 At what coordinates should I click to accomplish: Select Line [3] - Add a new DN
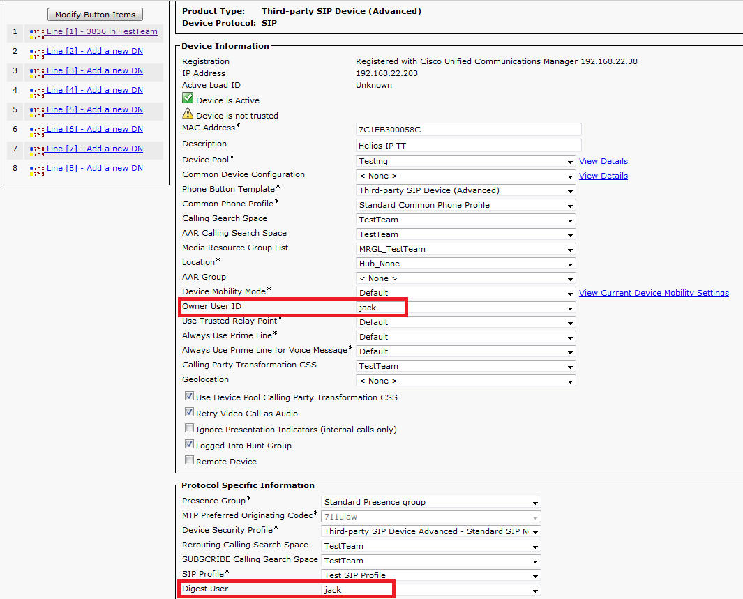point(94,70)
